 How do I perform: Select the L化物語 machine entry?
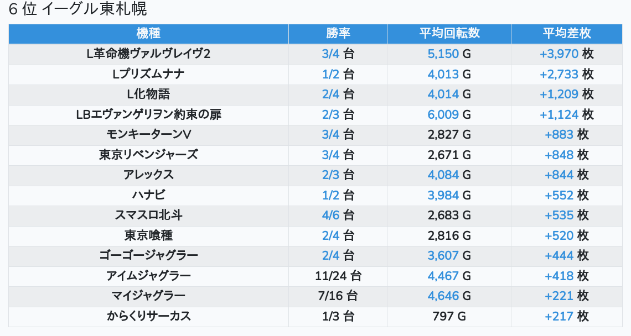148,94
